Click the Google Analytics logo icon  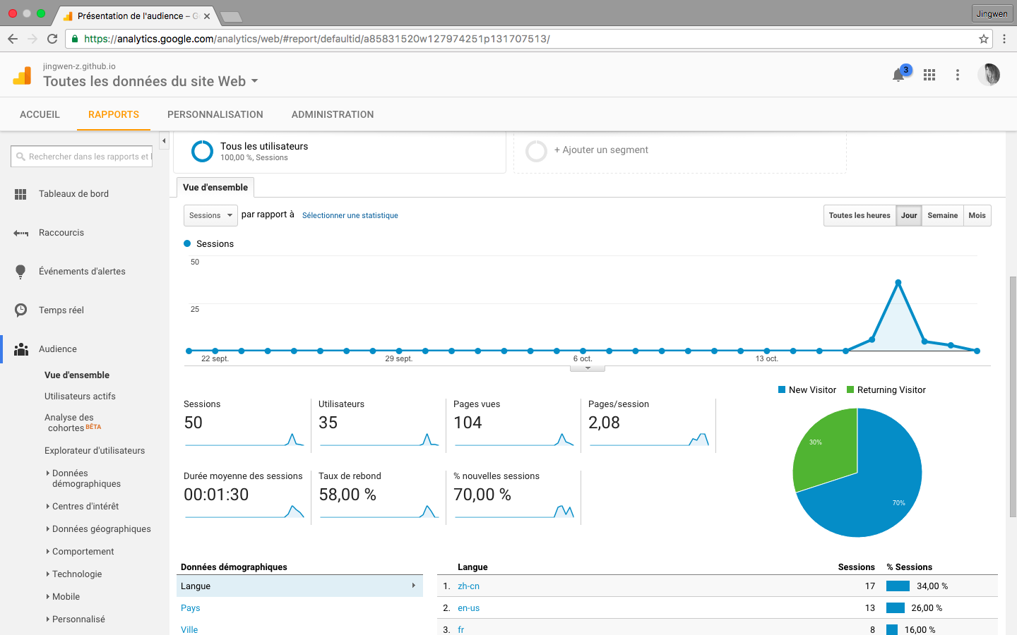click(x=23, y=75)
